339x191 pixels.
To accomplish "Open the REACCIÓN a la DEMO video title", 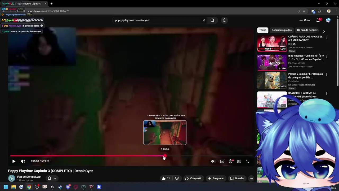I will (x=302, y=95).
